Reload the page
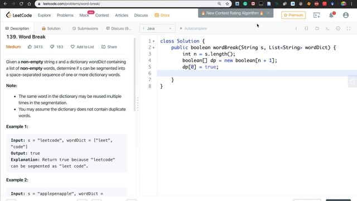357x201 pixels. (x=21, y=4)
